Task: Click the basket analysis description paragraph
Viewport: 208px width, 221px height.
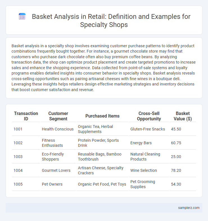Action: coord(103,68)
